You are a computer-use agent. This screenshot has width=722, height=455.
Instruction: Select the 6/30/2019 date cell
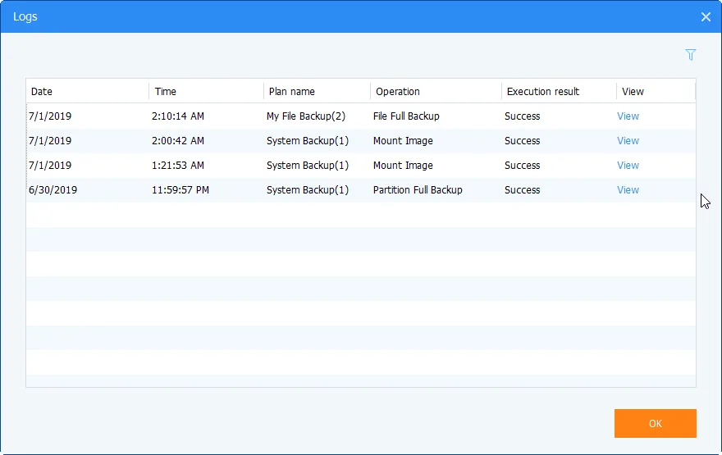pyautogui.click(x=53, y=190)
